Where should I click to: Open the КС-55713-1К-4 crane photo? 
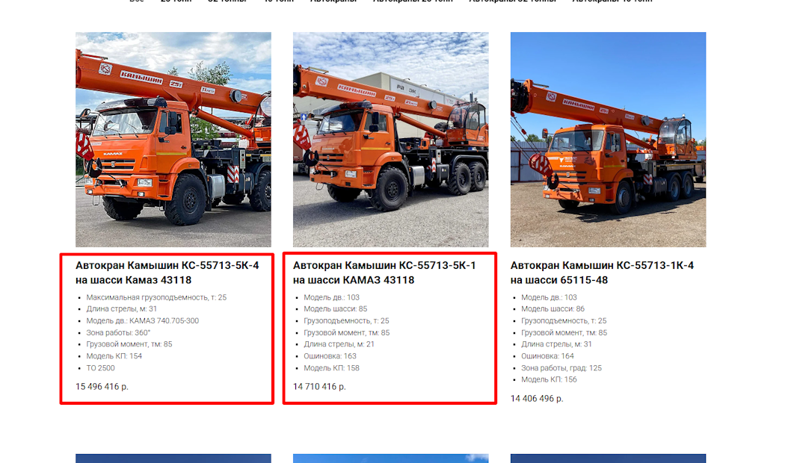coord(609,140)
